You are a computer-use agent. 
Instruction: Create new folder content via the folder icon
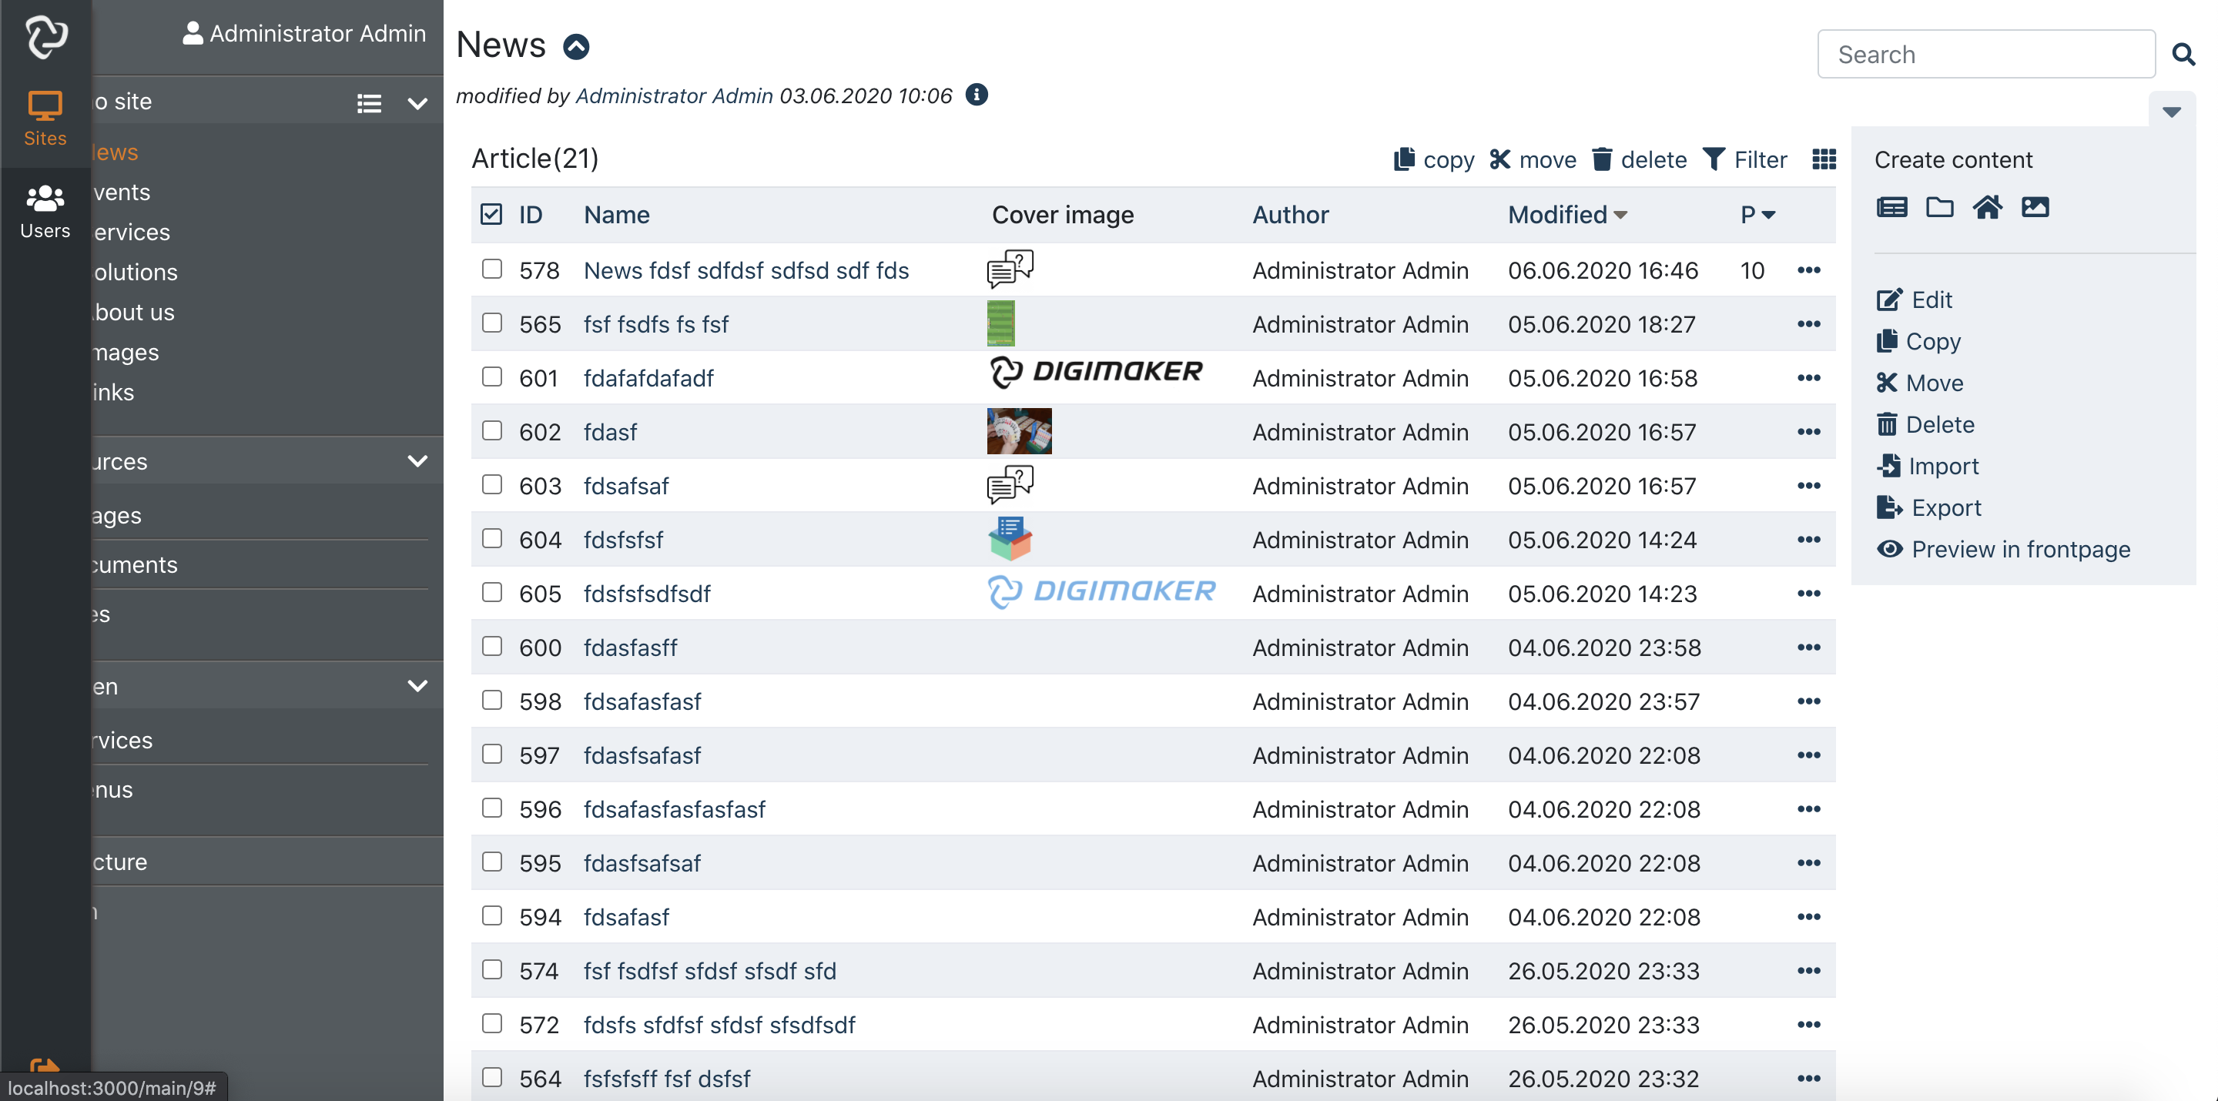(1939, 206)
